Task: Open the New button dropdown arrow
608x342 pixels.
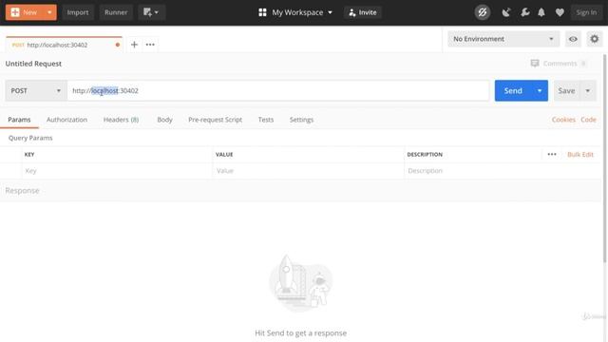Action: click(49, 12)
